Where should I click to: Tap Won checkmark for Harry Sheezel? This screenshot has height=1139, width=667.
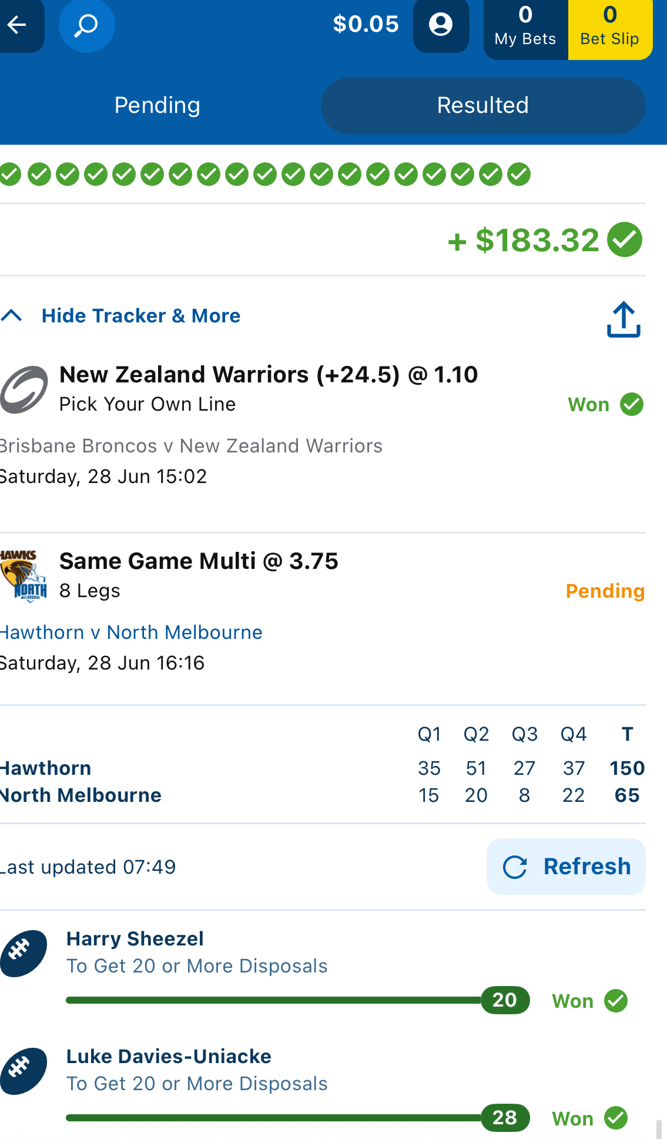616,1001
